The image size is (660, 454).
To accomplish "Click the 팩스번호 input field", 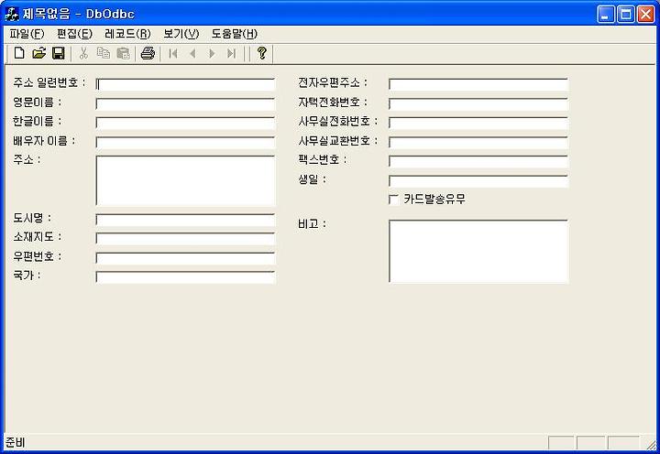I will 478,161.
